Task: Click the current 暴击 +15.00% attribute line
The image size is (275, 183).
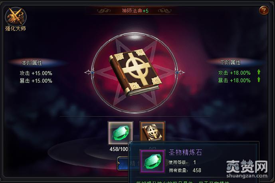Action: pos(36,81)
